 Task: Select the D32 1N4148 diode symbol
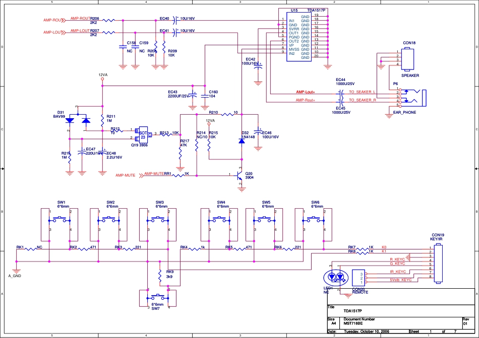(241, 141)
